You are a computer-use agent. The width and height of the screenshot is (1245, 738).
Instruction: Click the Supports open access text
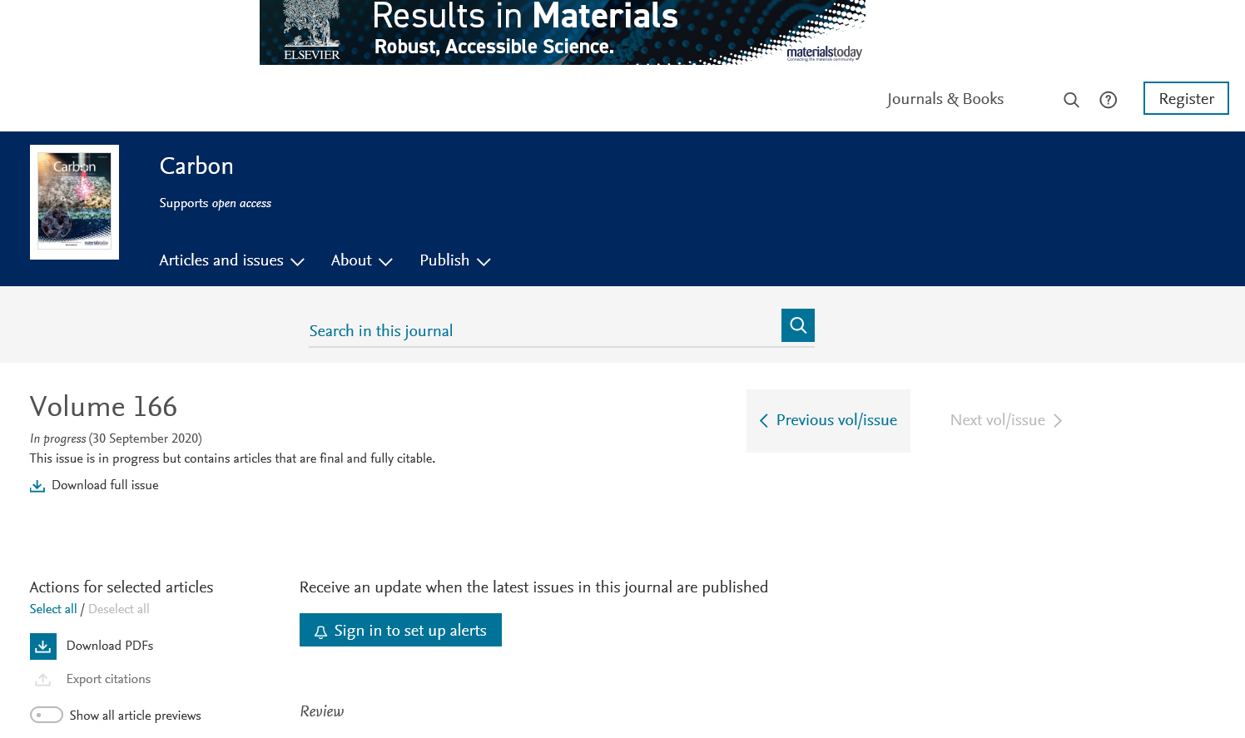point(216,203)
